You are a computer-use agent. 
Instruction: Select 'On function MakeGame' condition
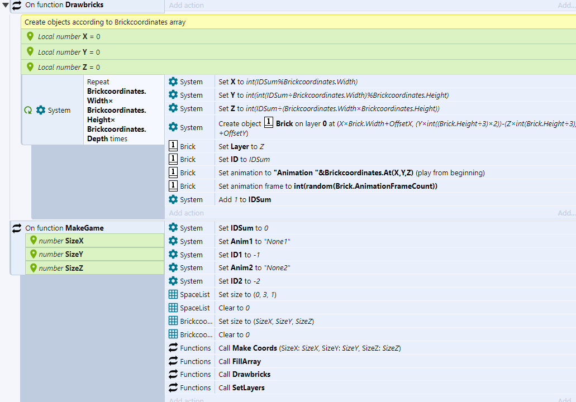64,228
